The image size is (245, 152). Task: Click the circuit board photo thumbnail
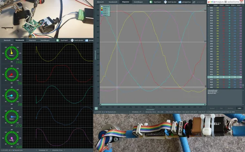pyautogui.click(x=47, y=19)
